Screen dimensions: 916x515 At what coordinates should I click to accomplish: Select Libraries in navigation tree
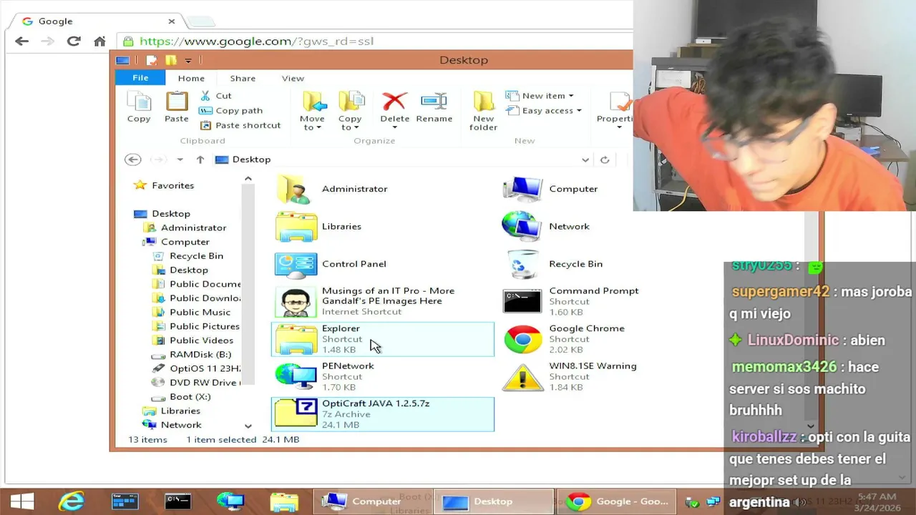pos(180,411)
